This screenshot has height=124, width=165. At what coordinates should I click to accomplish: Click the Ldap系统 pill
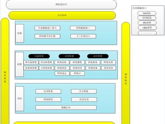click(x=147, y=28)
